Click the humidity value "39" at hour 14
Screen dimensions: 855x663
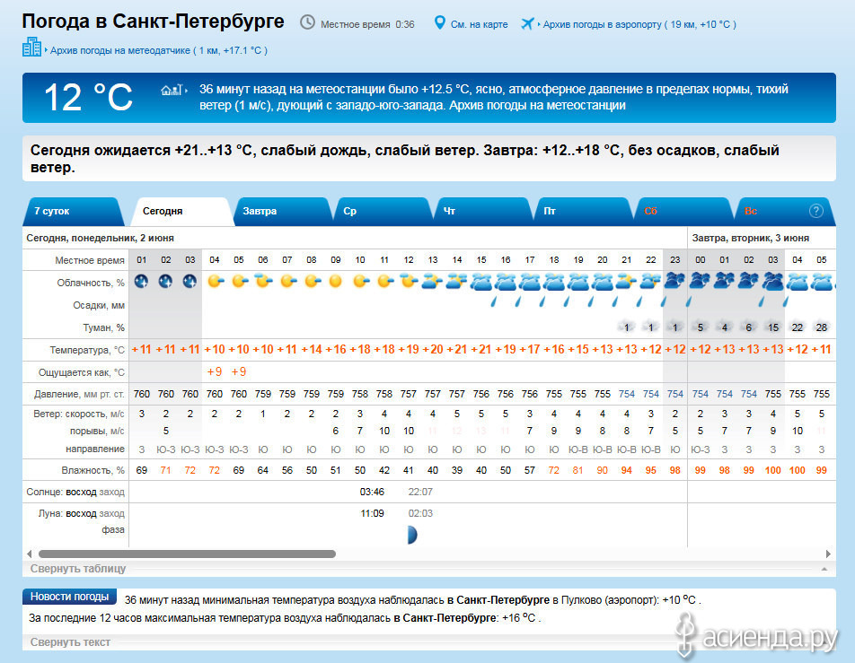pos(457,470)
